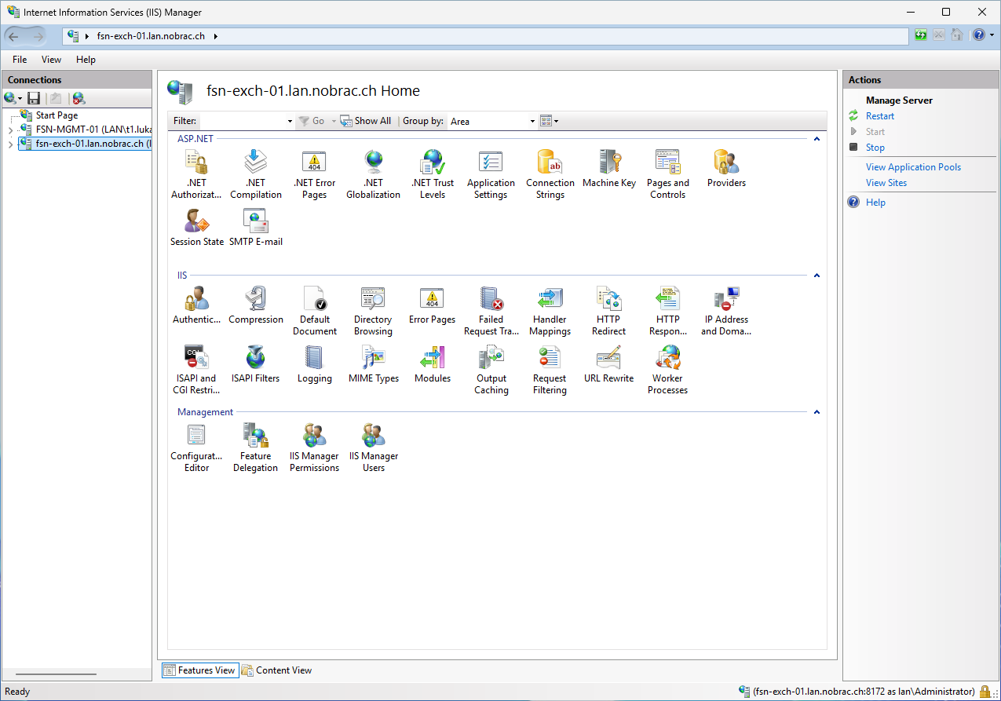This screenshot has width=1001, height=701.
Task: Open Session State feature
Action: click(196, 228)
